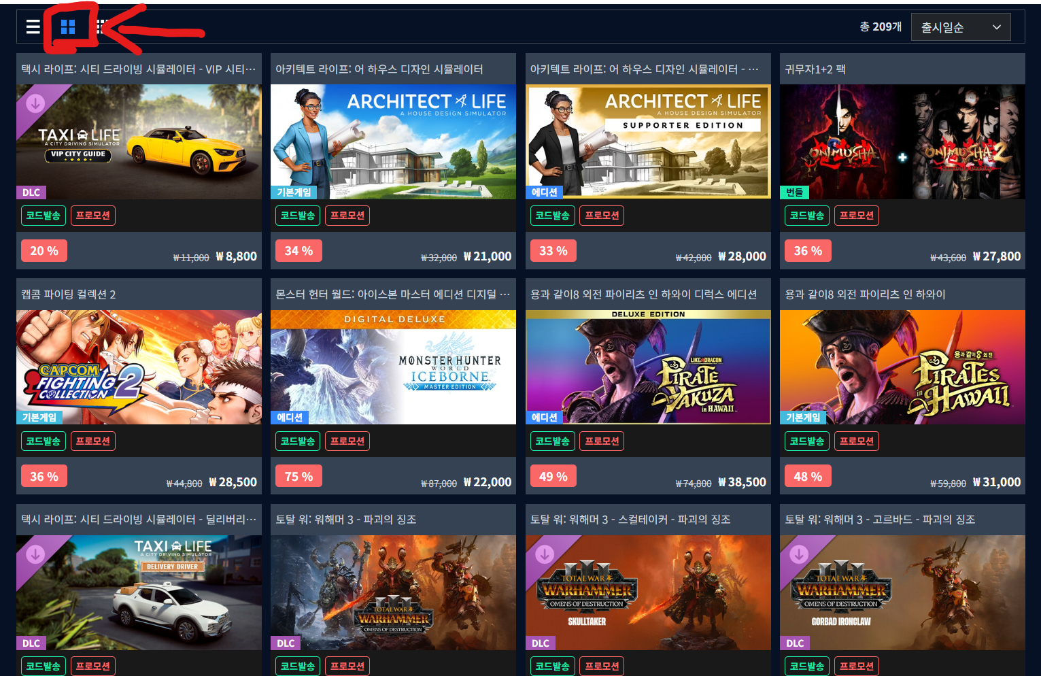Select the four-square grid view icon
This screenshot has height=676, width=1041.
tap(68, 27)
